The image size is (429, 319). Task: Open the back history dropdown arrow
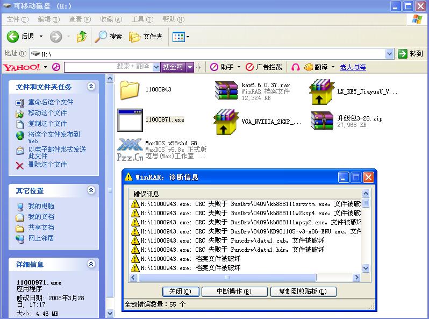click(x=41, y=37)
